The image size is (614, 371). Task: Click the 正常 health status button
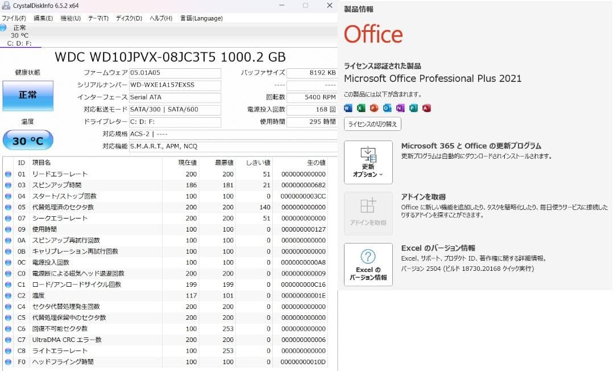28,96
